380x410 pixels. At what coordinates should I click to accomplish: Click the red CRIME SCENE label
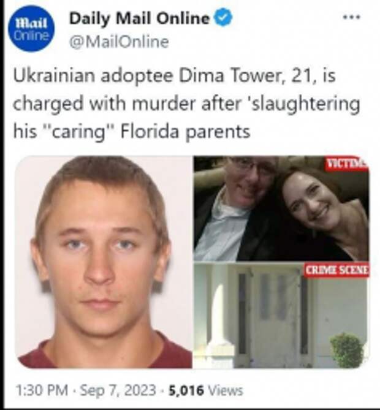337,270
